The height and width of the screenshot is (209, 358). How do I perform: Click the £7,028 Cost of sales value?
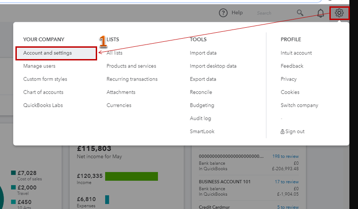click(27, 173)
